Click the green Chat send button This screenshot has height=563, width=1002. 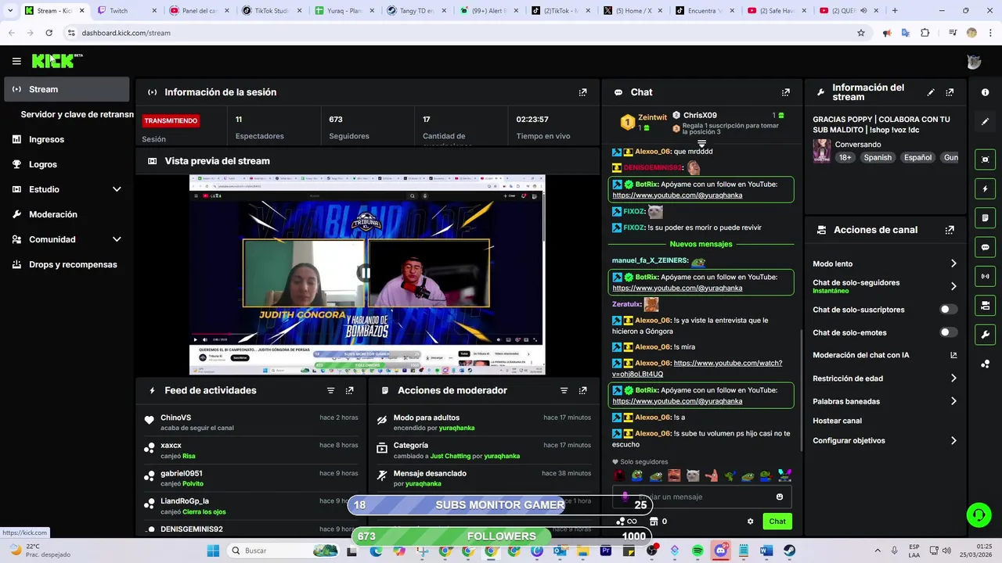point(777,522)
